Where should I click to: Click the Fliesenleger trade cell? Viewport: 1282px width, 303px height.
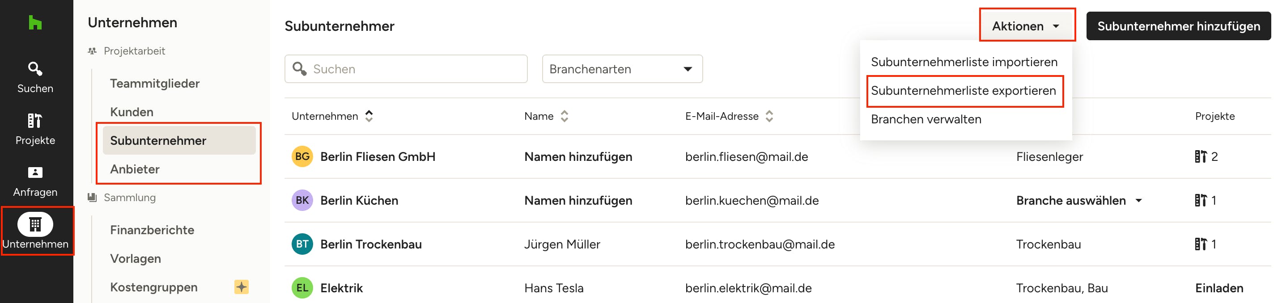pos(1049,157)
